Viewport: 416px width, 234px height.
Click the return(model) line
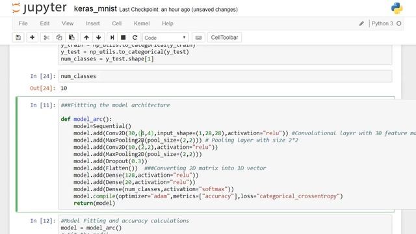click(x=94, y=203)
